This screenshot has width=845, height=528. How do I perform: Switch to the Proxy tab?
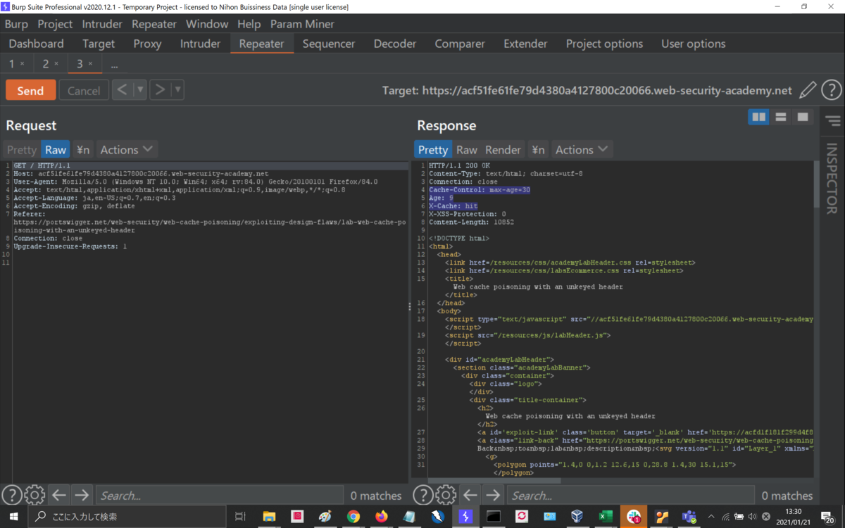click(147, 44)
